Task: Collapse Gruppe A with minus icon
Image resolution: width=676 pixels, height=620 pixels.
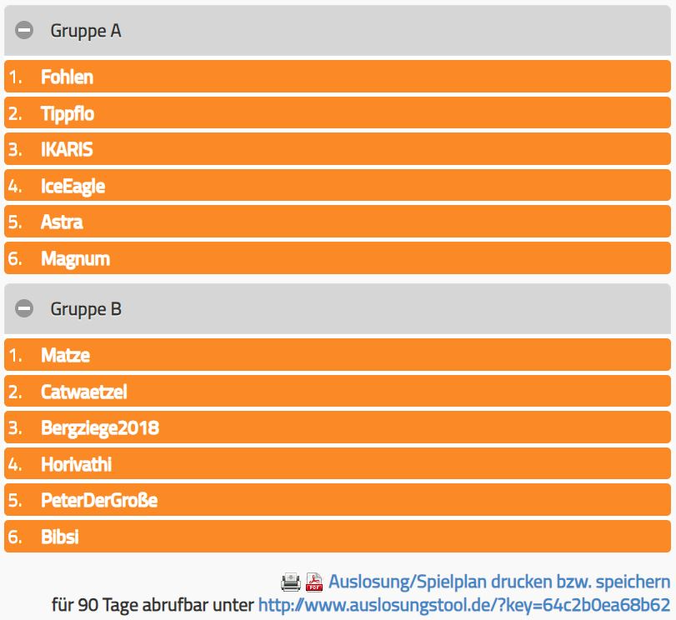Action: 25,31
